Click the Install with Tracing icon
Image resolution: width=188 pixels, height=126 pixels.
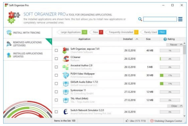tap(9, 33)
